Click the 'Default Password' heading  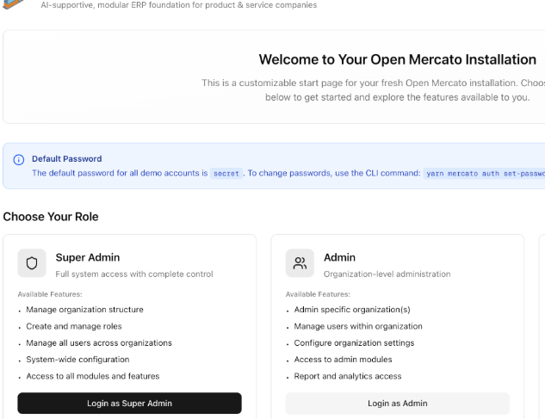click(67, 159)
